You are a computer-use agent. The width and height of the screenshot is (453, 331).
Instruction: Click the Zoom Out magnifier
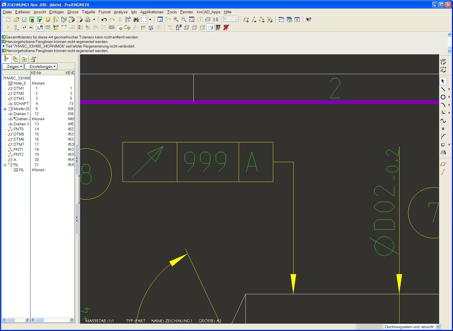tap(184, 20)
